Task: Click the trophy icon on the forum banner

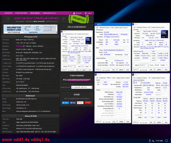Action: point(64,80)
